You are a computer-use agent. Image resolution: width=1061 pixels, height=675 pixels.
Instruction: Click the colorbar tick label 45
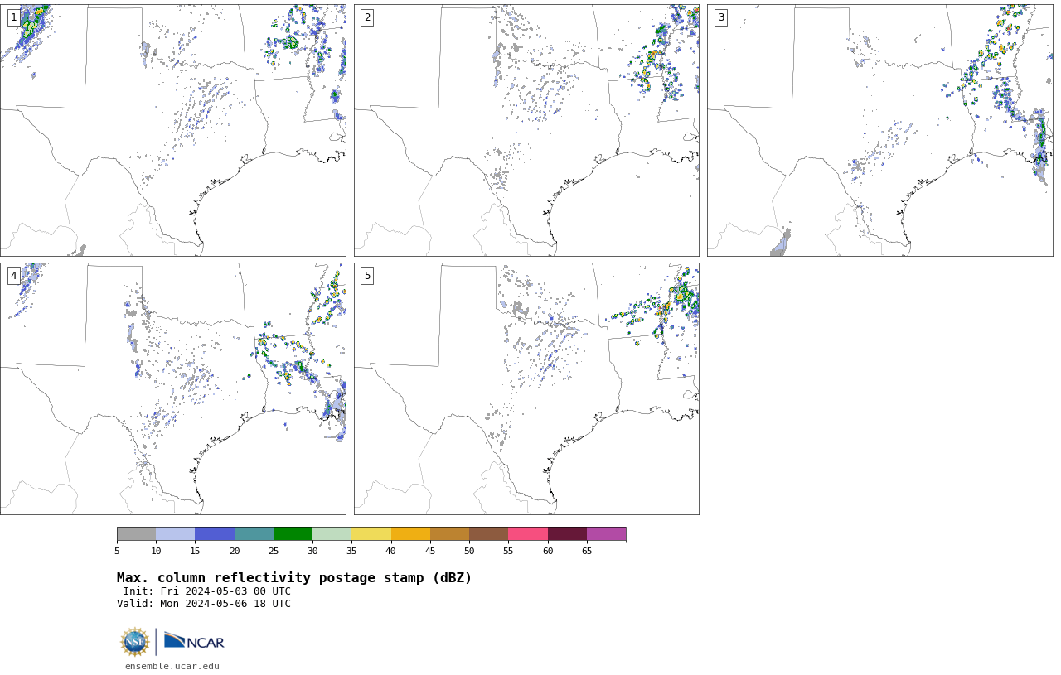tap(430, 551)
